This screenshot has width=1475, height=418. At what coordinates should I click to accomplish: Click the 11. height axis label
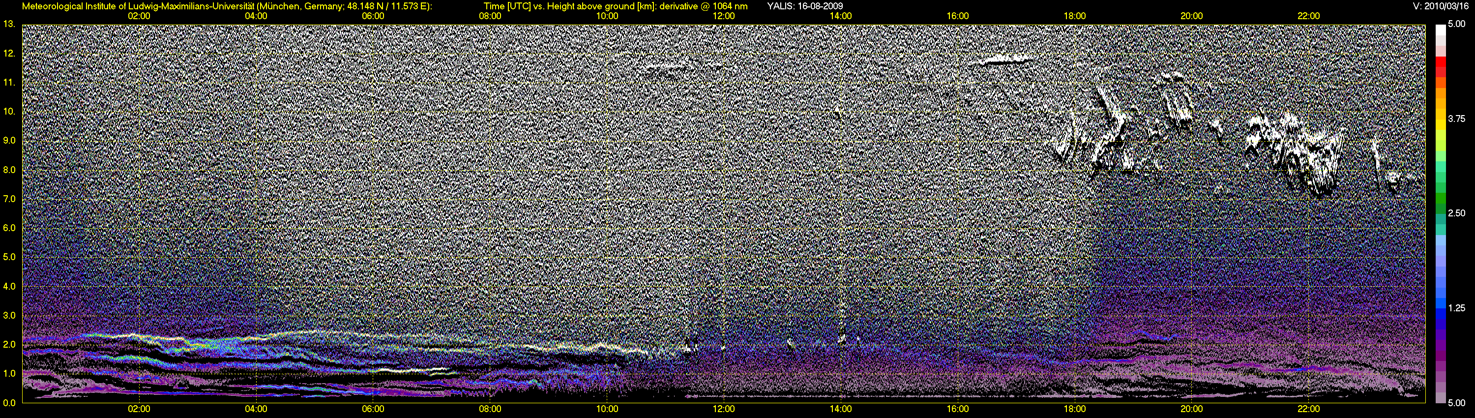9,83
